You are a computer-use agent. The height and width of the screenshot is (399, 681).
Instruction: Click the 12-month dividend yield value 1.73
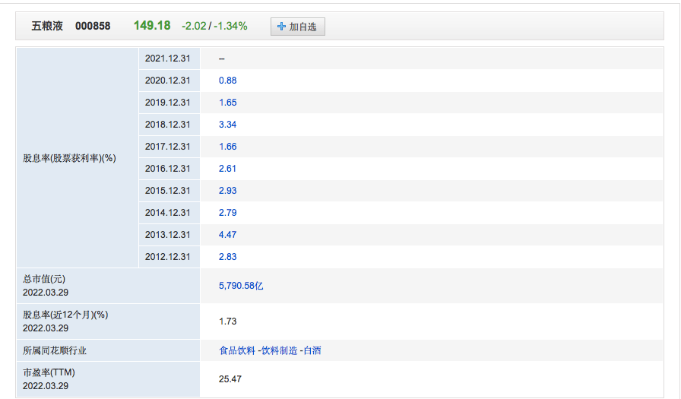[x=227, y=321]
